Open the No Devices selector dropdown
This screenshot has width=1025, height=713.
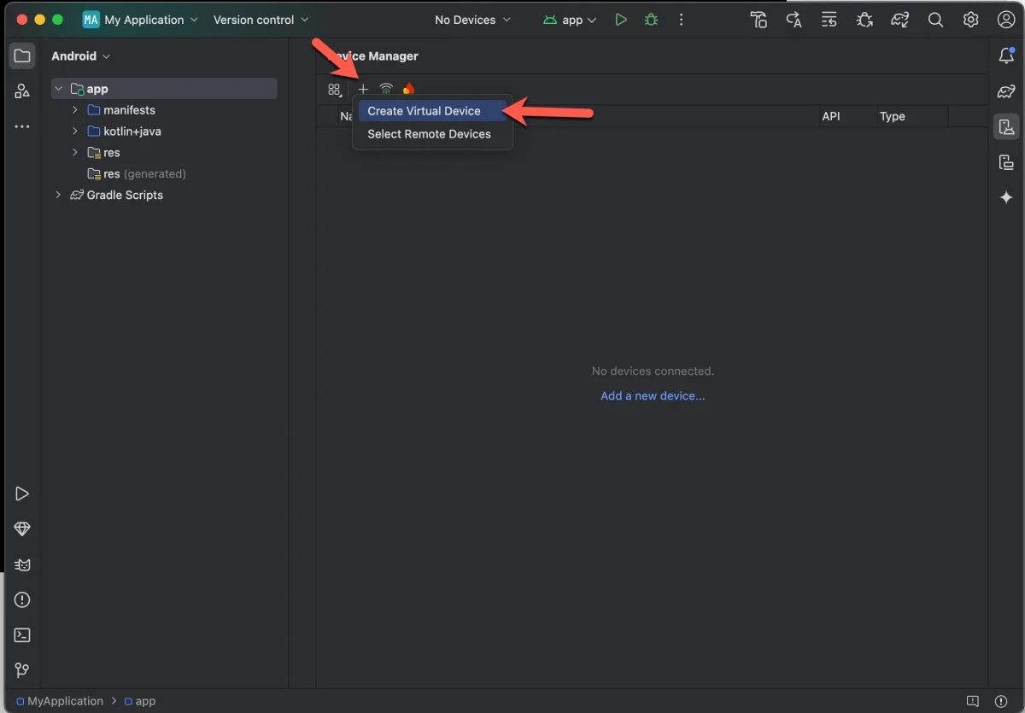point(472,20)
